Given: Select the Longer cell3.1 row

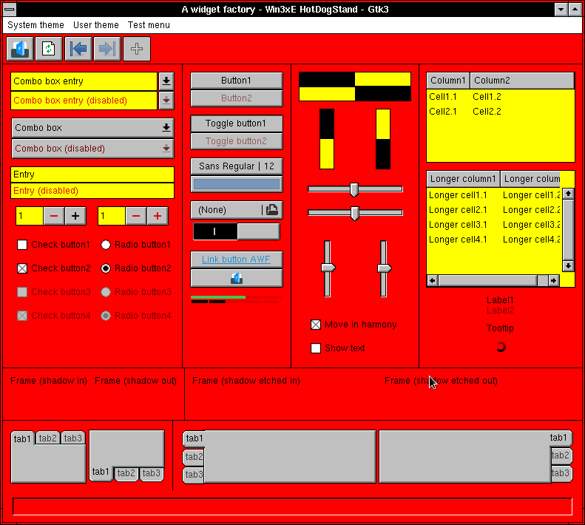Looking at the screenshot, I should pyautogui.click(x=493, y=225).
